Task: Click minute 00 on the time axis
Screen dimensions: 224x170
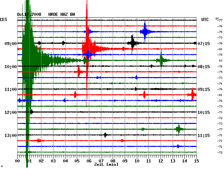Action: coord(17,161)
